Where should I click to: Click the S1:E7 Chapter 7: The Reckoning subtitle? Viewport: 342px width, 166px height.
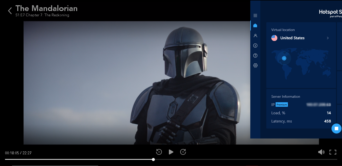[x=42, y=15]
